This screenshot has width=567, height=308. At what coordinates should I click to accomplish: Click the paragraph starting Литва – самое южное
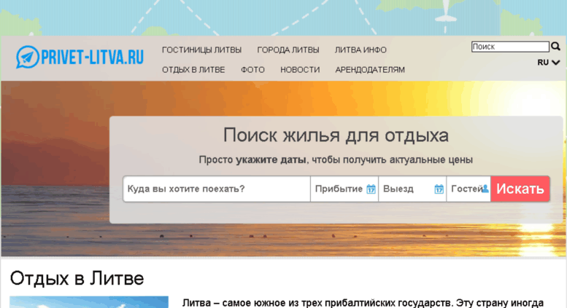[x=363, y=303]
